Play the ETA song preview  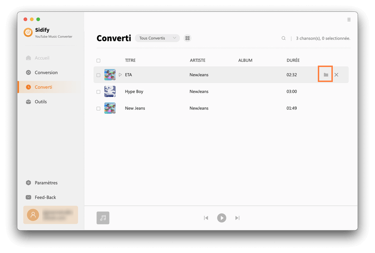[x=120, y=75]
